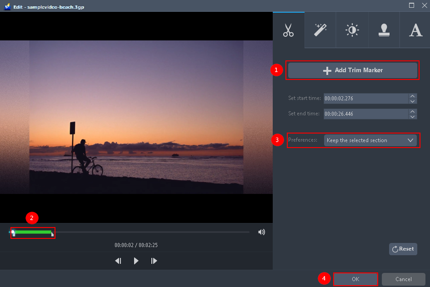
Task: Play the video preview
Action: 136,261
